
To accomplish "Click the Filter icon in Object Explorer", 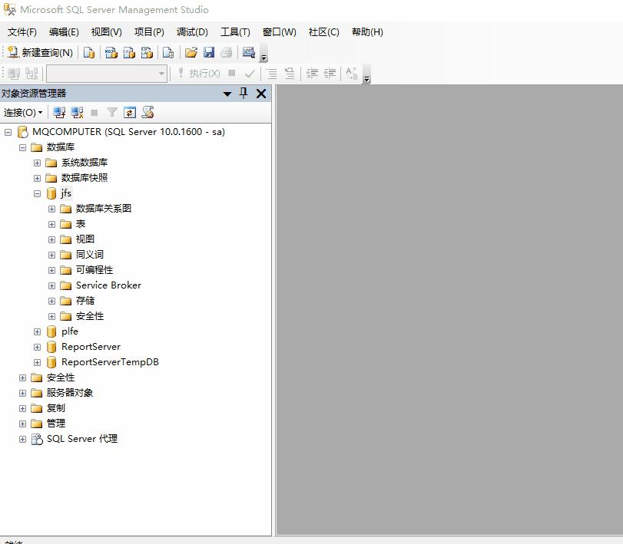I will (x=111, y=112).
